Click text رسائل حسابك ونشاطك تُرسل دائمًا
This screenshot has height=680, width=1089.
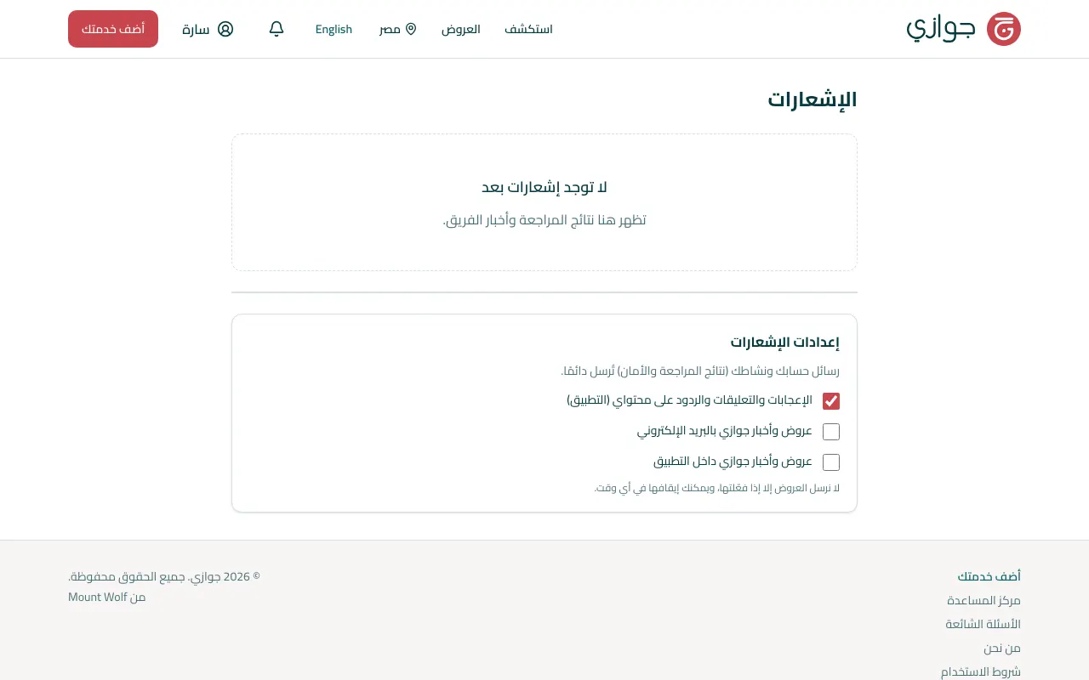[x=700, y=371]
